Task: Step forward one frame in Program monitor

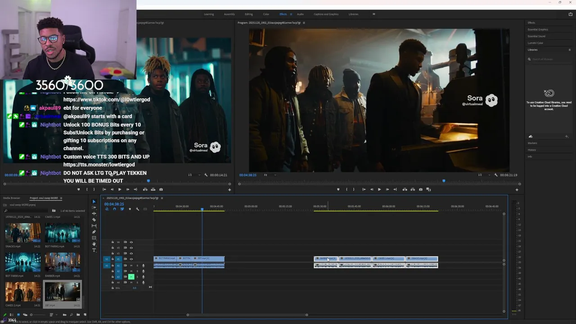Action: pos(387,189)
